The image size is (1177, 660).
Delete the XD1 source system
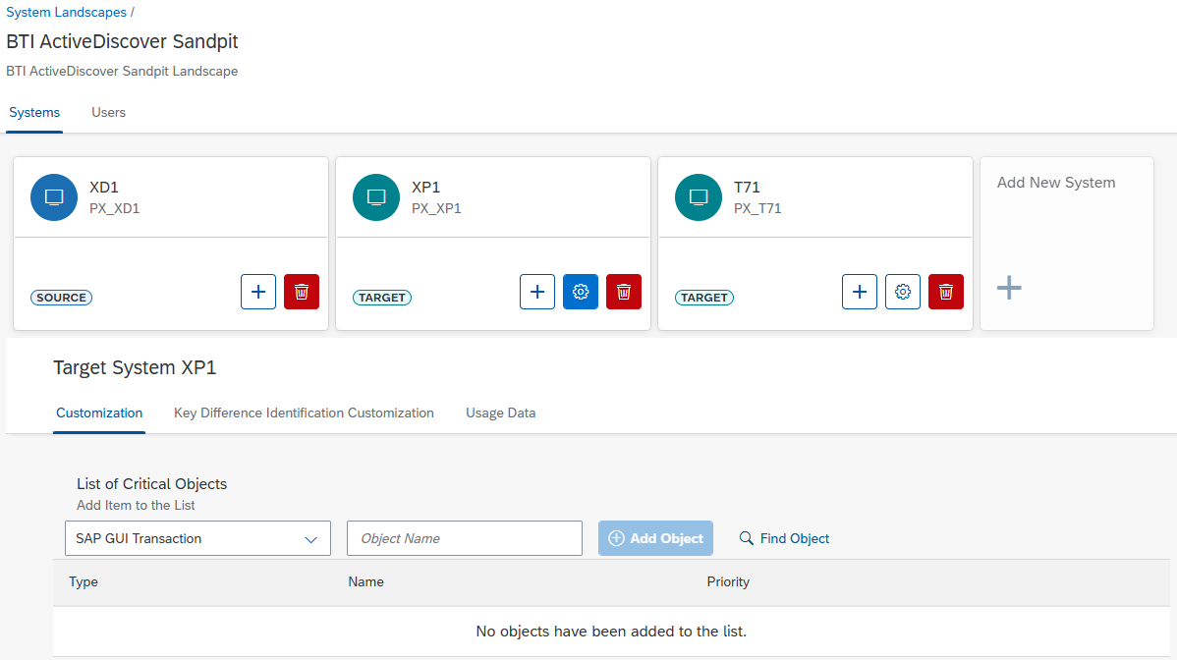tap(302, 292)
